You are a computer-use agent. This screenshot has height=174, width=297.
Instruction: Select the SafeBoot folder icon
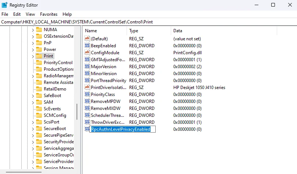pos(39,96)
